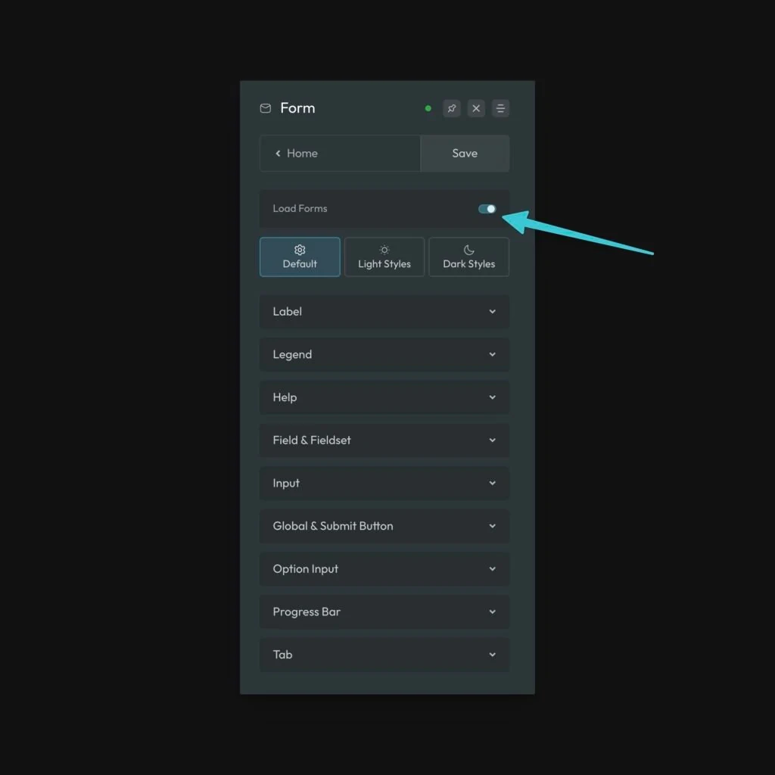Expand the Label section
The width and height of the screenshot is (775, 775).
coord(384,311)
